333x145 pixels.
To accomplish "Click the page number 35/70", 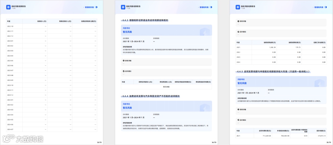I will (329, 142).
